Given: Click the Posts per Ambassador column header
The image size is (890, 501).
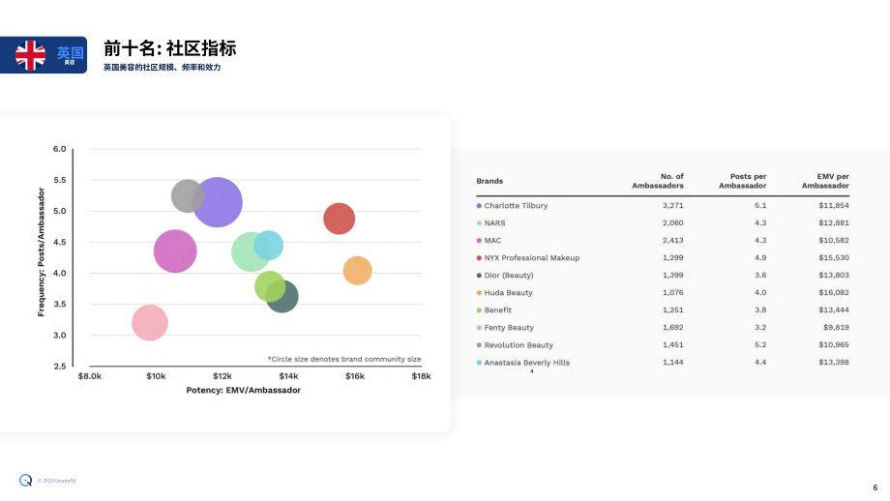Looking at the screenshot, I should 742,181.
